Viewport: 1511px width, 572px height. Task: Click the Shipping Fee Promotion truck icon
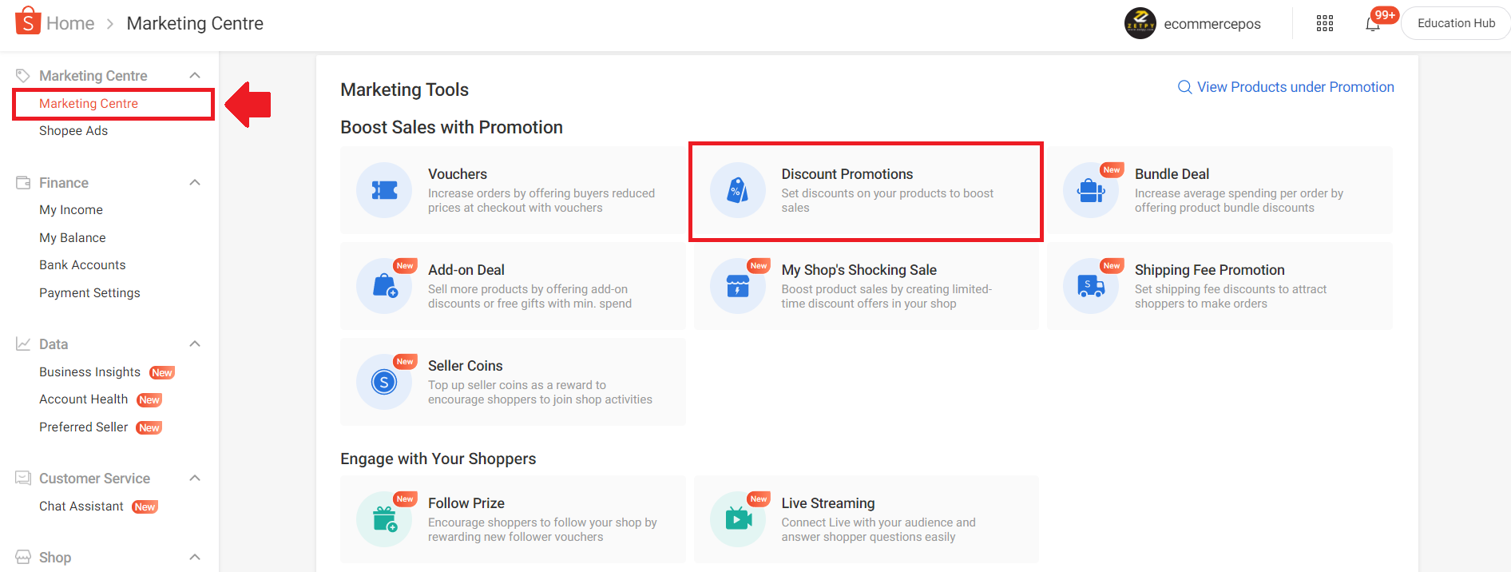point(1091,286)
